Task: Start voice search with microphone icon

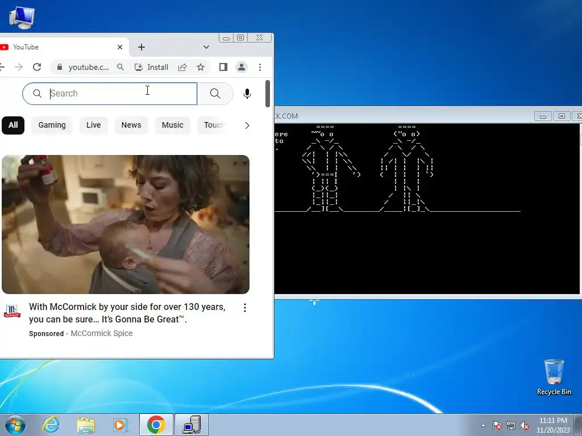Action: pos(247,94)
